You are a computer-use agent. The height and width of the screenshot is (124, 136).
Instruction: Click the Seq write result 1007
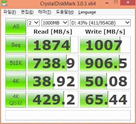[105, 45]
